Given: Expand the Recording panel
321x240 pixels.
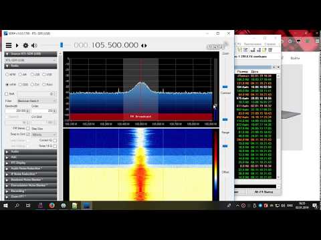Looking at the screenshot, I should click(x=31, y=191).
